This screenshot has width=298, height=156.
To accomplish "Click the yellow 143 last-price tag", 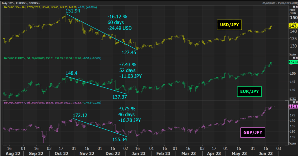I will coord(293,26).
